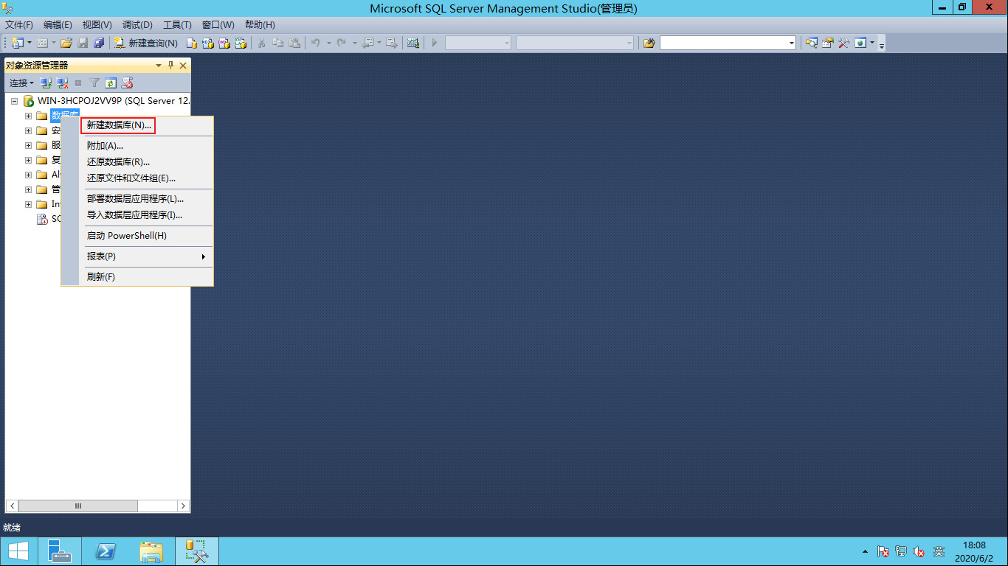1008x566 pixels.
Task: Open the Object Explorer filter settings
Action: coord(94,83)
